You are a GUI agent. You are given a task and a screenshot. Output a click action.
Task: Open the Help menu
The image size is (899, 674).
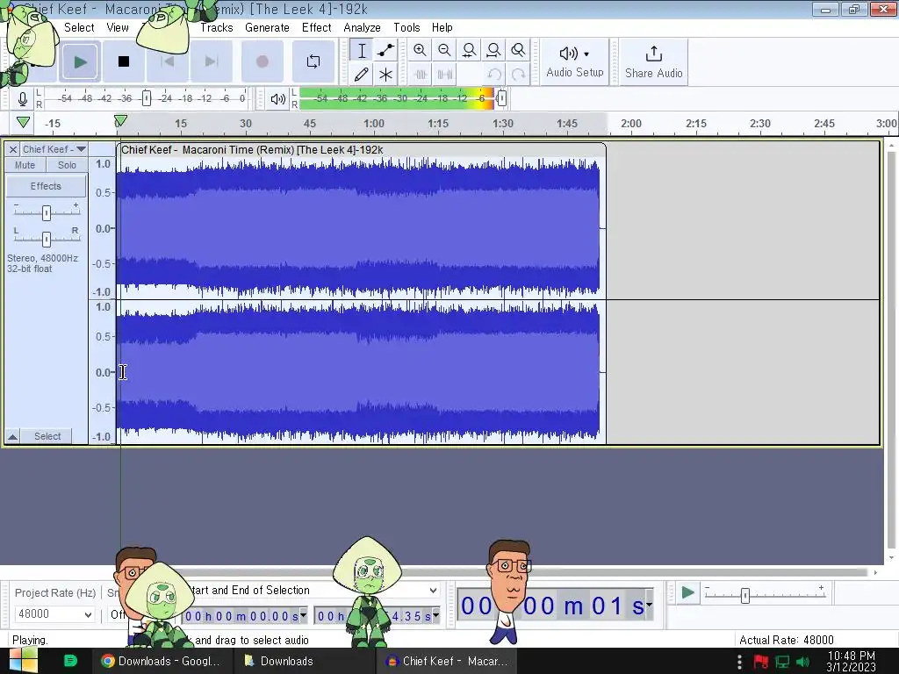tap(442, 27)
